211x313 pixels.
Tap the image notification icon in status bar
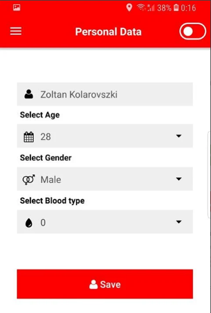coord(17,8)
